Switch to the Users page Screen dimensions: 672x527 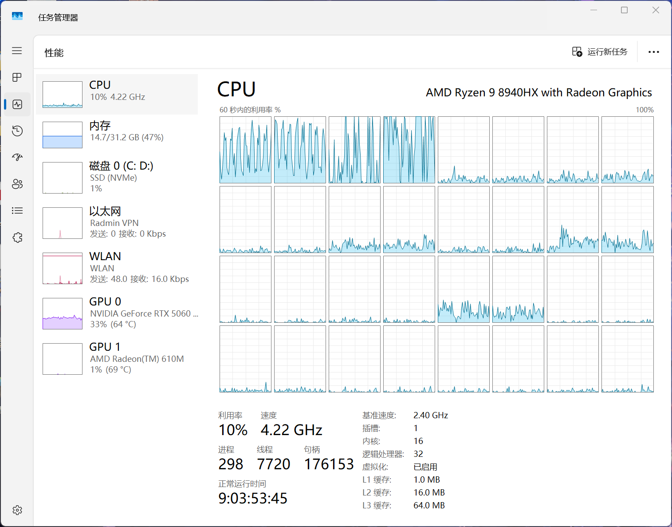click(x=17, y=184)
